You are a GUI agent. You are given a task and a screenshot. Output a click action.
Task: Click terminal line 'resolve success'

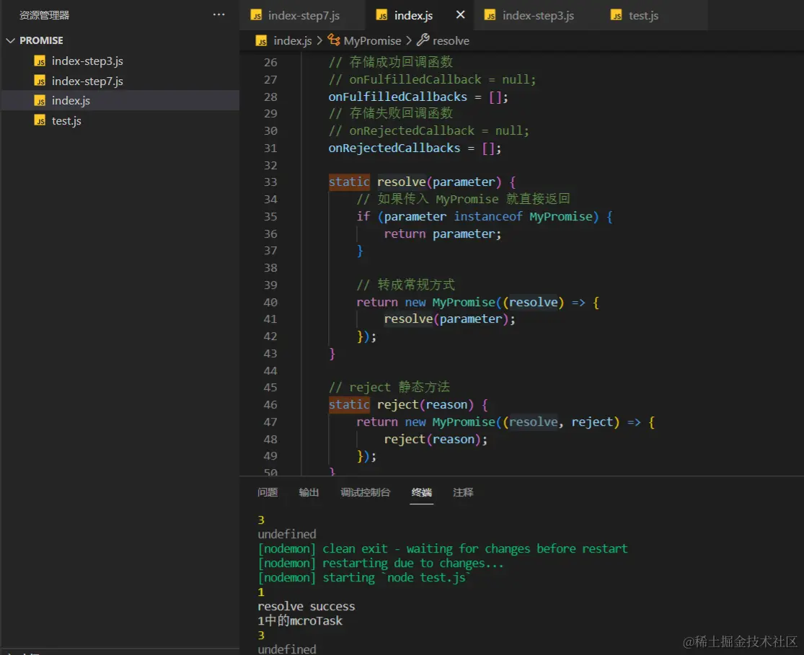click(306, 606)
